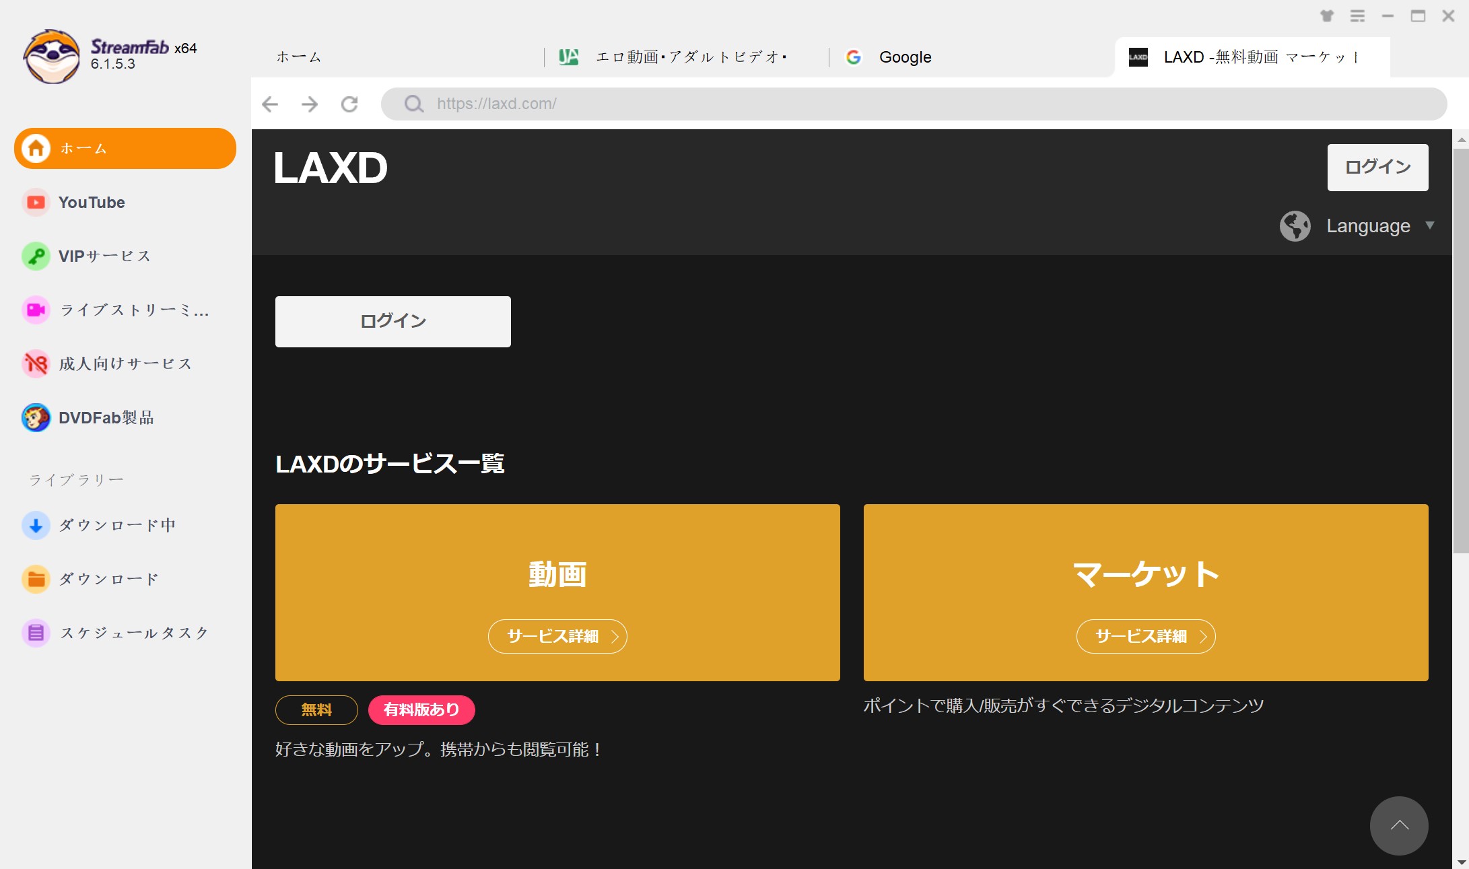Screen dimensions: 1469x869
Task: Click the scrollbar up arrow
Action: point(1461,139)
